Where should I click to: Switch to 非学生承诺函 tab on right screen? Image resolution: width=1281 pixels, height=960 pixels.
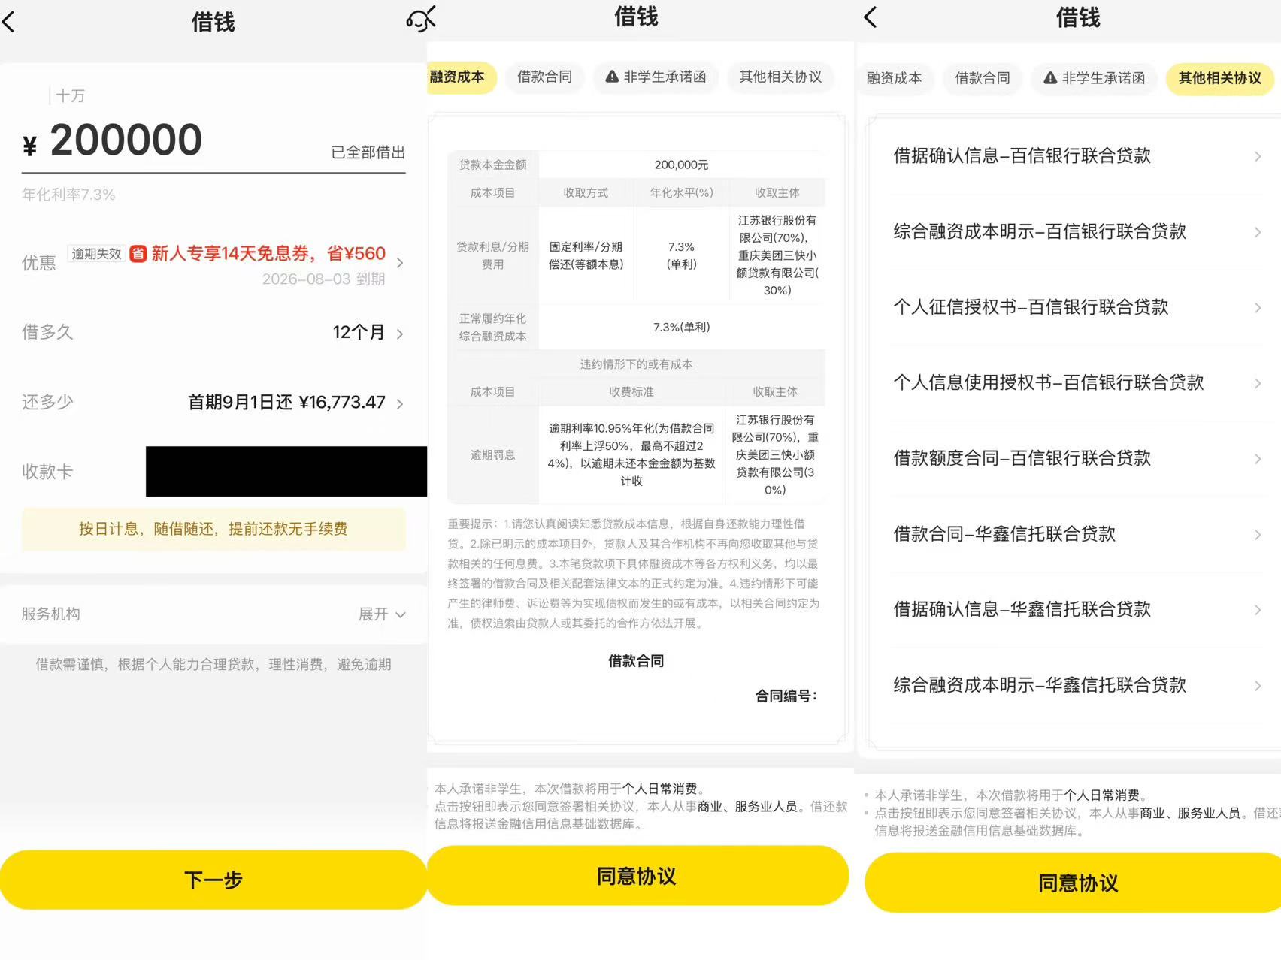(1094, 78)
